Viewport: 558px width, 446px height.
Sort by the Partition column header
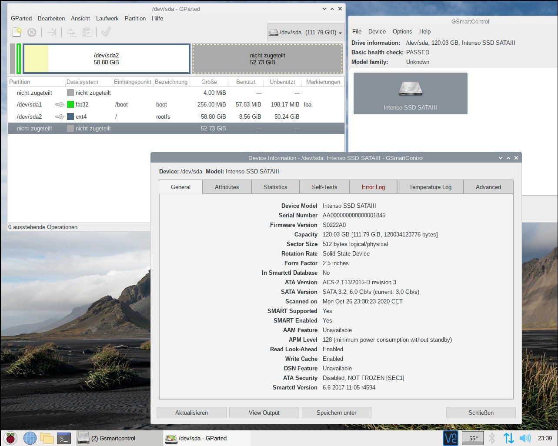tap(37, 82)
